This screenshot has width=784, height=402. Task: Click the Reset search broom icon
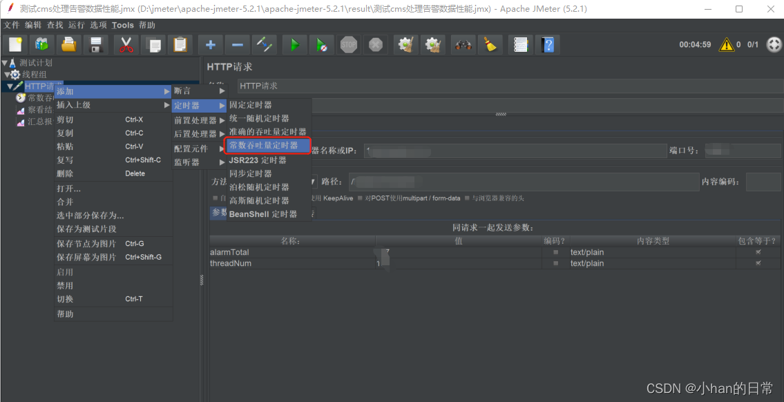(490, 45)
